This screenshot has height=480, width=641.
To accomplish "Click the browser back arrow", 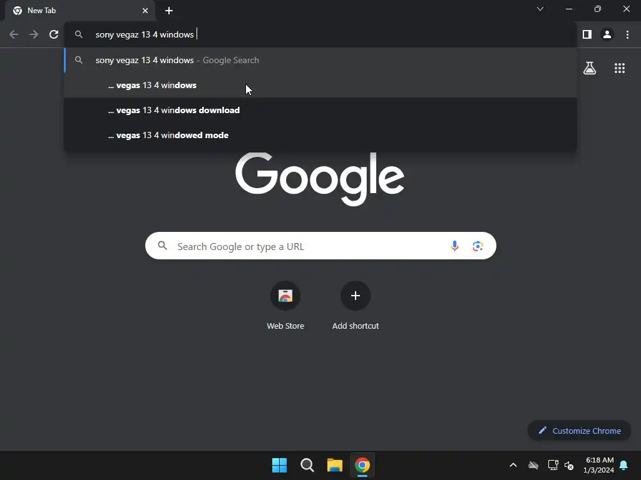I will point(14,35).
